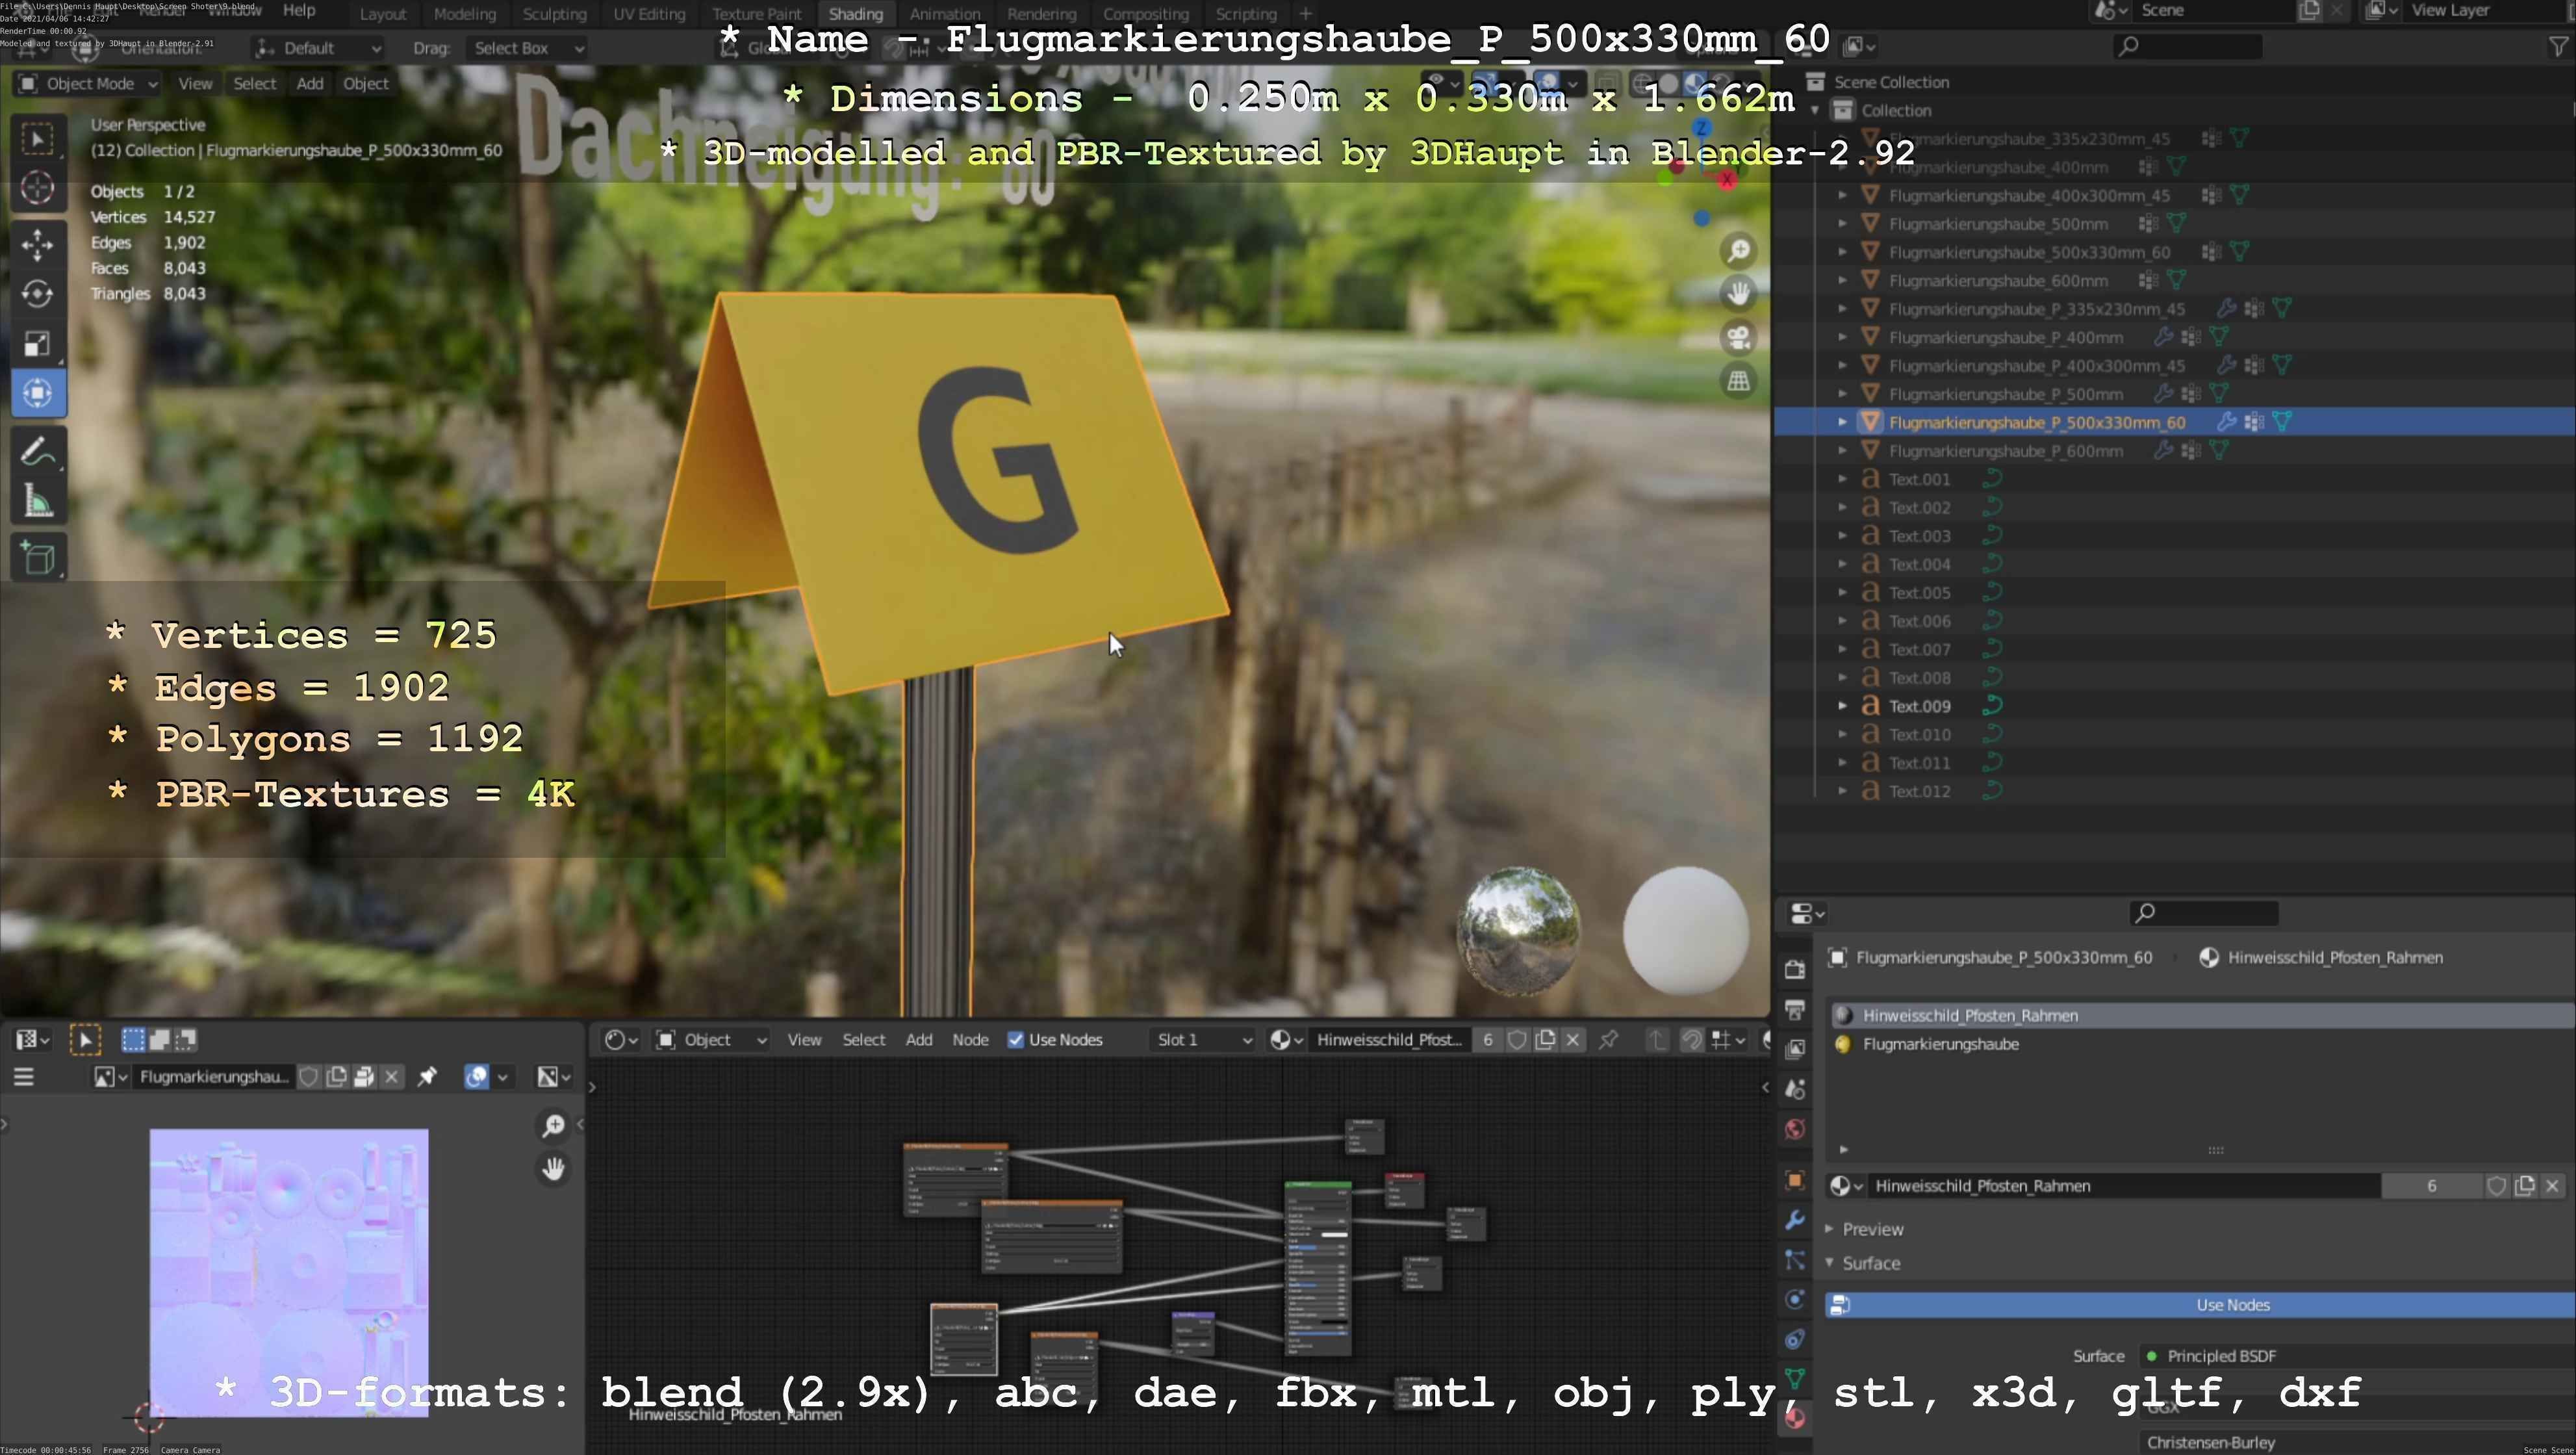Toggle camera view gizmo button

(x=1739, y=337)
